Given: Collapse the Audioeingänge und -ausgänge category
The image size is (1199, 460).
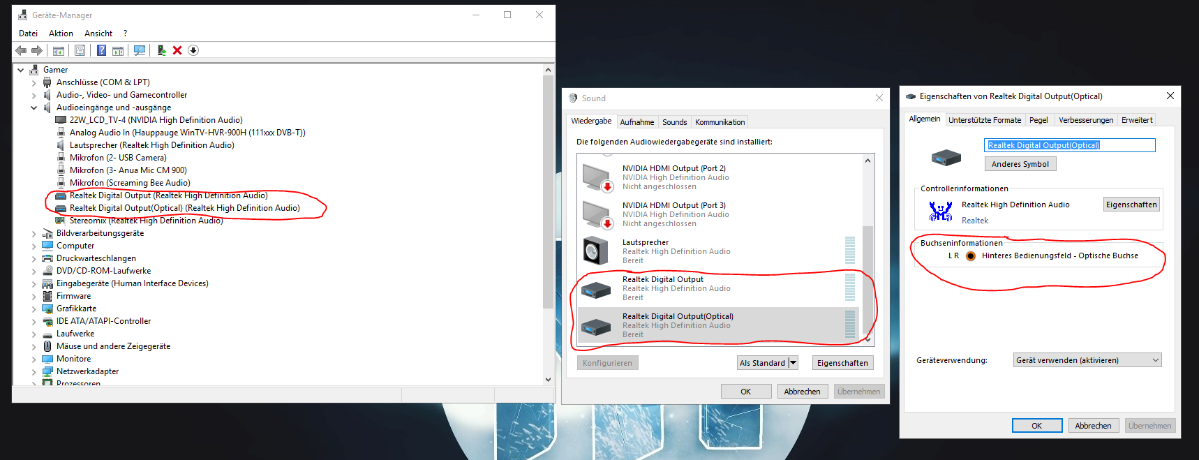Looking at the screenshot, I should [x=33, y=107].
